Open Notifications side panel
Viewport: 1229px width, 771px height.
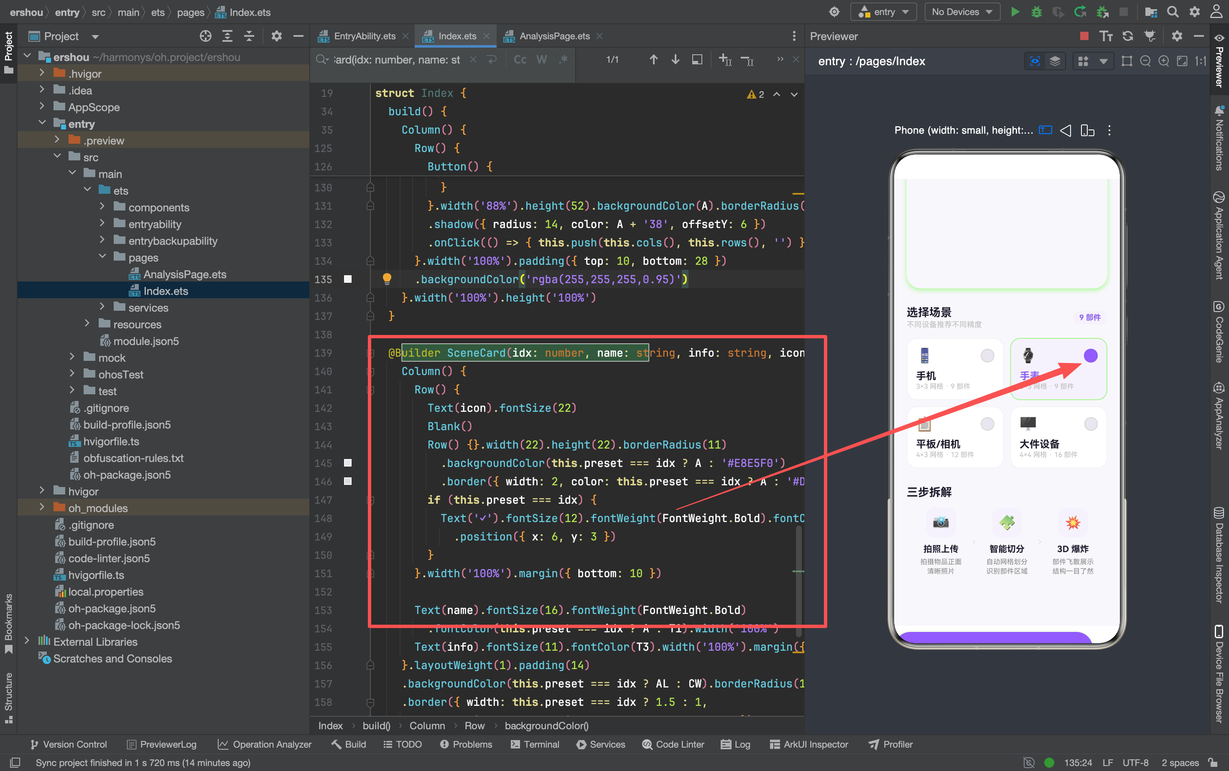click(1219, 138)
